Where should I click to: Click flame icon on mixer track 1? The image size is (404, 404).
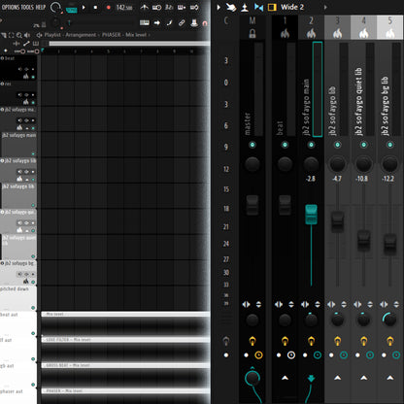pos(285,33)
